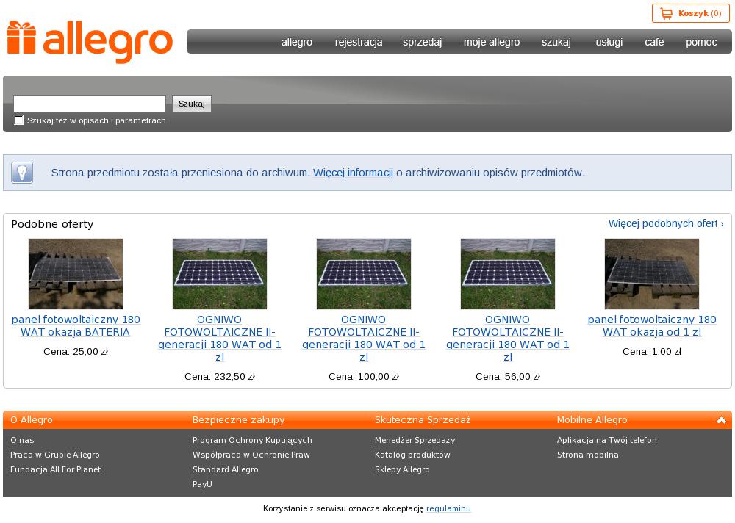Open link panel fotowoltaiczny 180 WAT okazja BATERIA
The image size is (735, 523).
[x=76, y=325]
